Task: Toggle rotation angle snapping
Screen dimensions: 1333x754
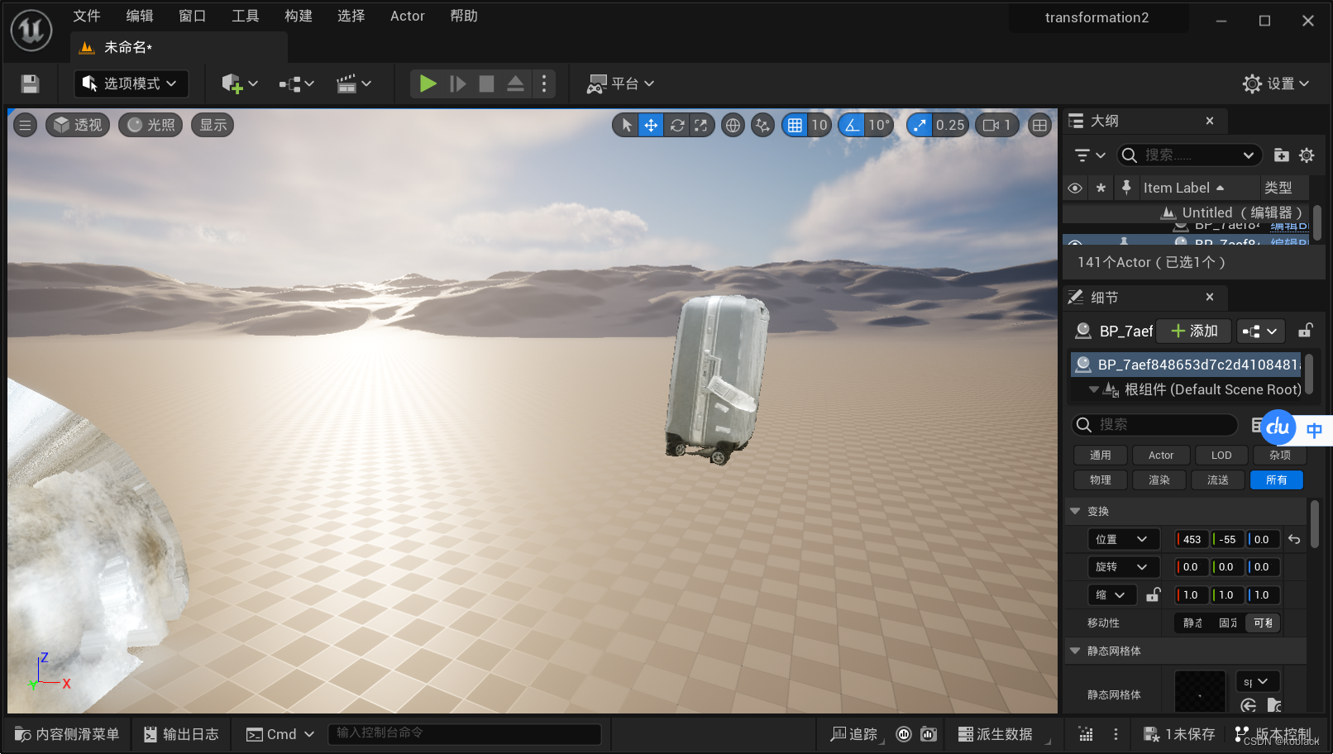Action: coord(851,125)
